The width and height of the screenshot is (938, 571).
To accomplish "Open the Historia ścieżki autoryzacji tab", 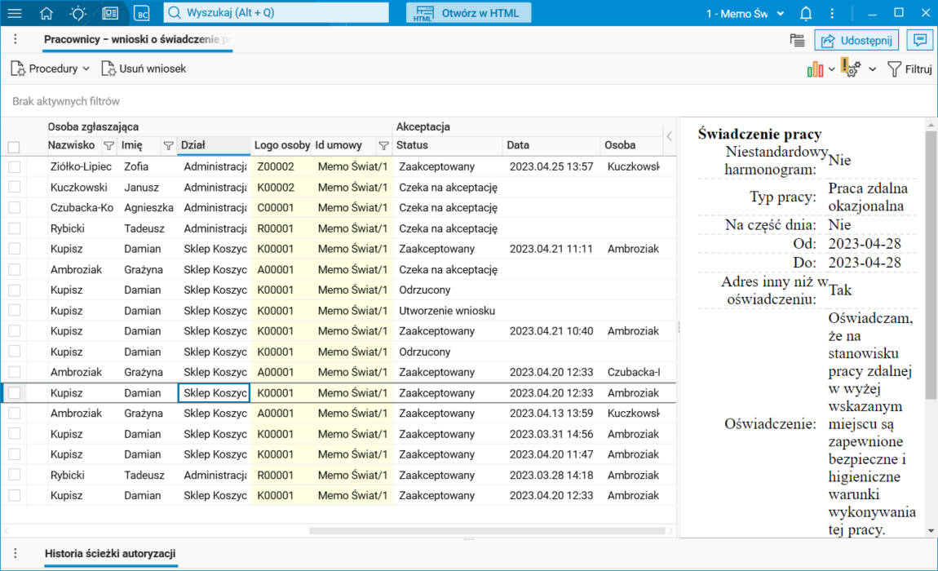I will click(x=110, y=554).
